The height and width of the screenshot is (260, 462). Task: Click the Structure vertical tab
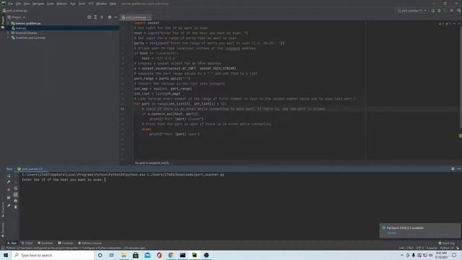point(3,209)
